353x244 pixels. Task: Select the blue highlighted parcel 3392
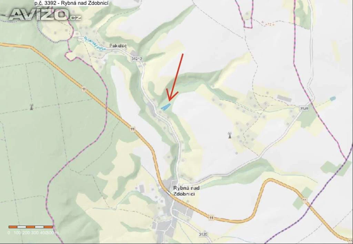click(x=165, y=107)
